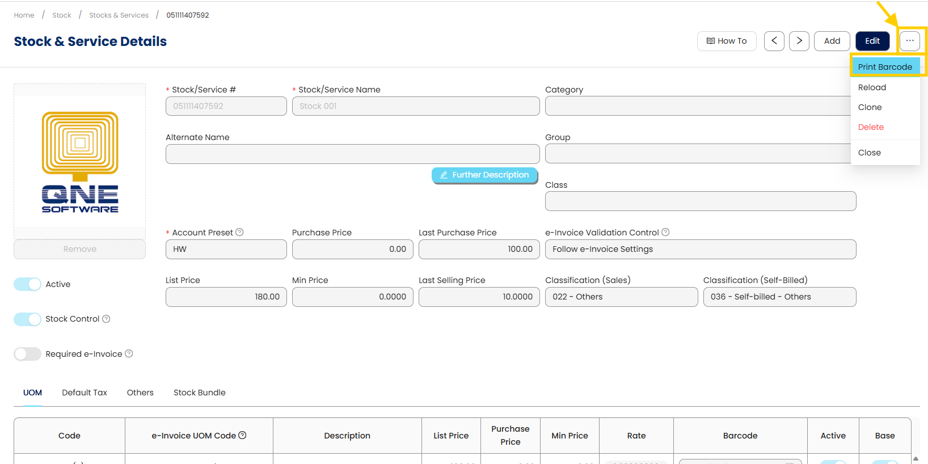
Task: Click the List Price field showing 180.00
Action: pos(226,297)
